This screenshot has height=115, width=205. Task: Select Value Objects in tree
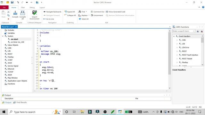(13, 45)
